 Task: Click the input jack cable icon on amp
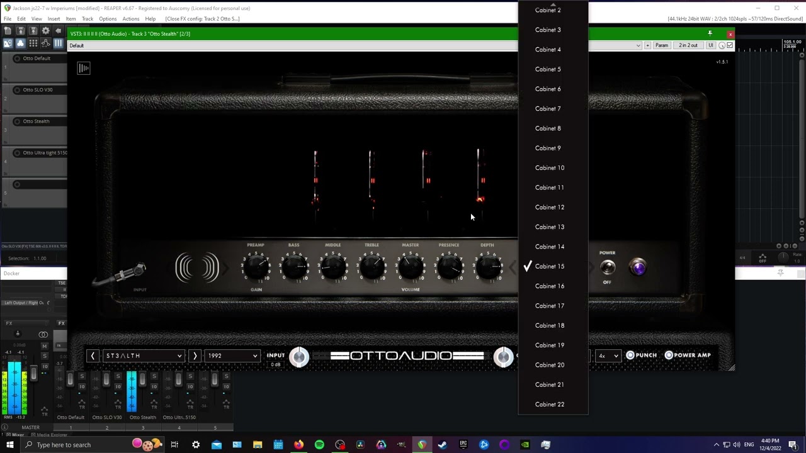tap(120, 275)
